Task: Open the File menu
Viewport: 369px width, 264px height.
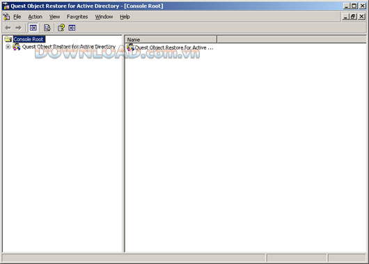Action: point(17,17)
